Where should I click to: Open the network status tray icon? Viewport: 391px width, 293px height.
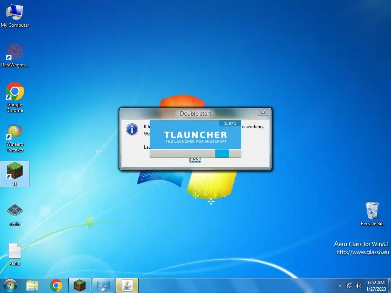(x=349, y=286)
